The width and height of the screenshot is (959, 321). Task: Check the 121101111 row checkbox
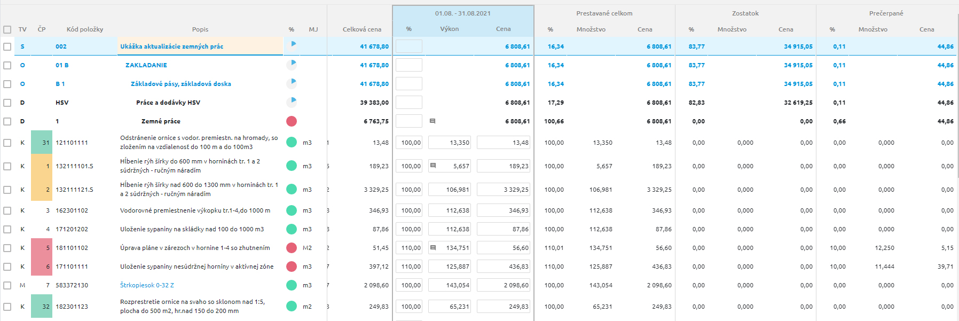7,143
